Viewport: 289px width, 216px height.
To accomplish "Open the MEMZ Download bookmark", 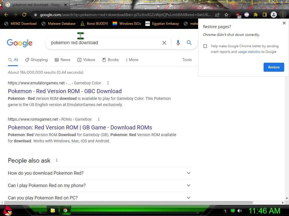I will [20, 24].
